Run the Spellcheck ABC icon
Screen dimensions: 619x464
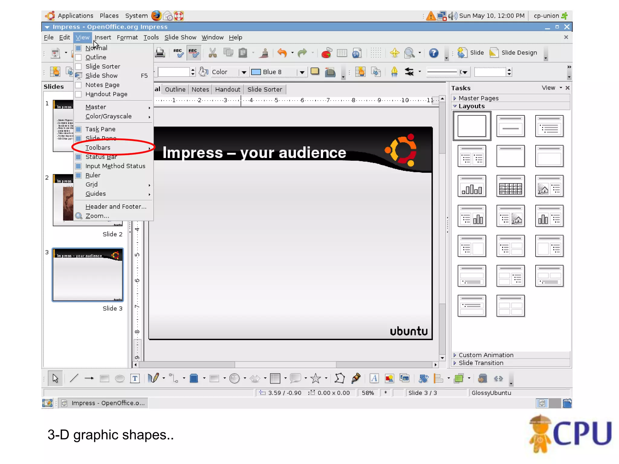tap(178, 53)
